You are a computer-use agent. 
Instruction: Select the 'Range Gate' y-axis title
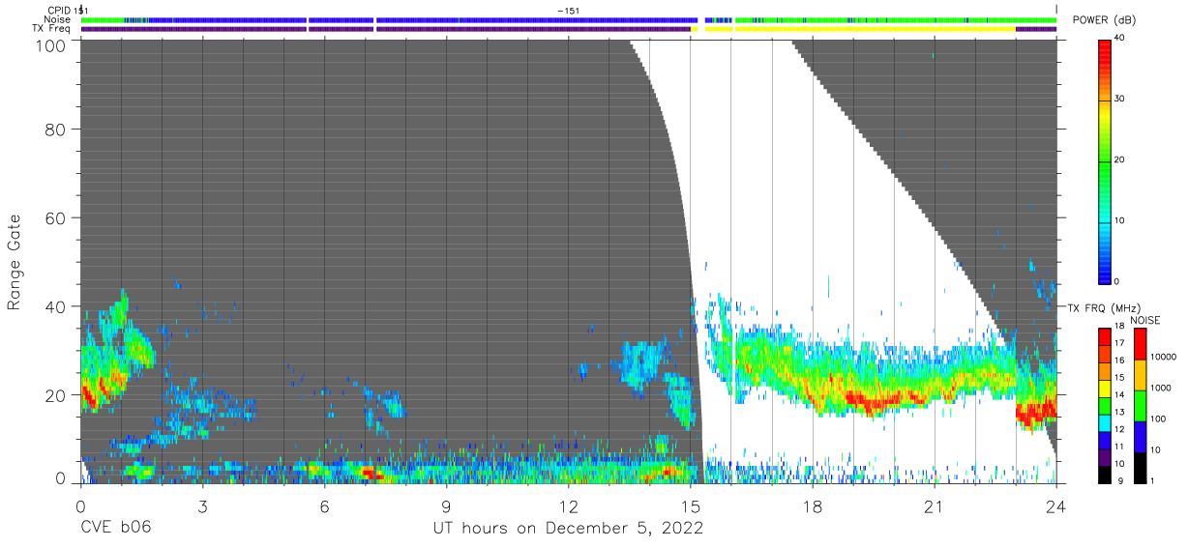coord(15,263)
